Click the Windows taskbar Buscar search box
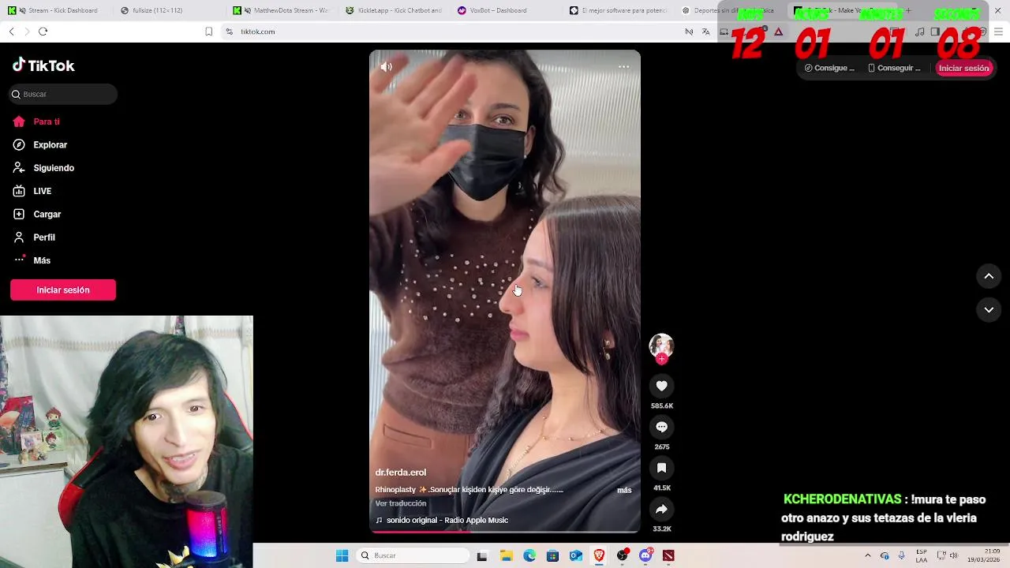 [x=413, y=555]
